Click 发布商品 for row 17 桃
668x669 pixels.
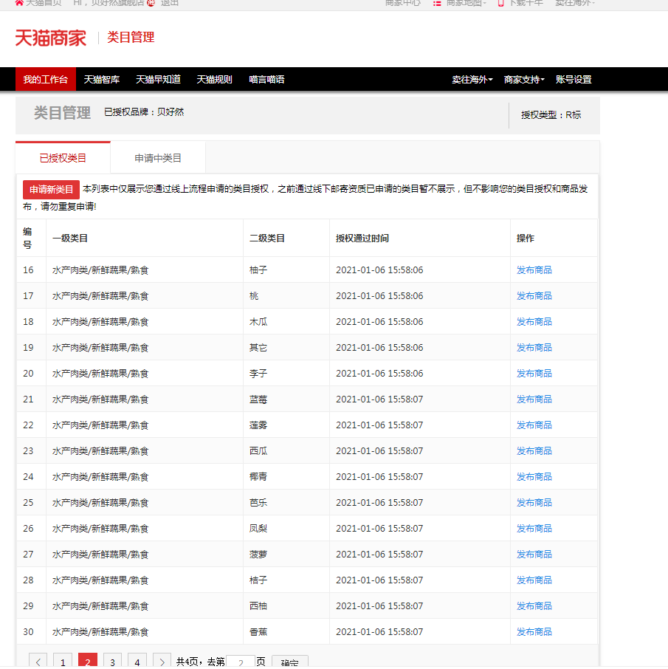[534, 295]
